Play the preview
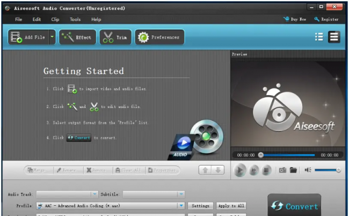This screenshot has width=349, height=216. point(239,170)
